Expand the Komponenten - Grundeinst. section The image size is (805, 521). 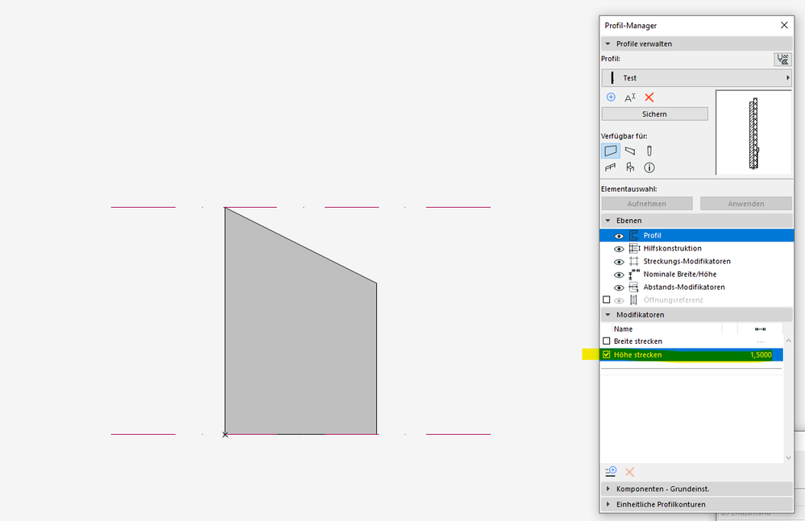click(608, 489)
